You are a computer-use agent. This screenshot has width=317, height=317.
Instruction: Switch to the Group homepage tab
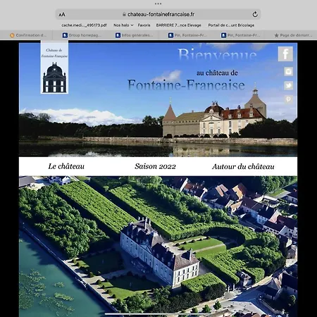click(x=82, y=35)
